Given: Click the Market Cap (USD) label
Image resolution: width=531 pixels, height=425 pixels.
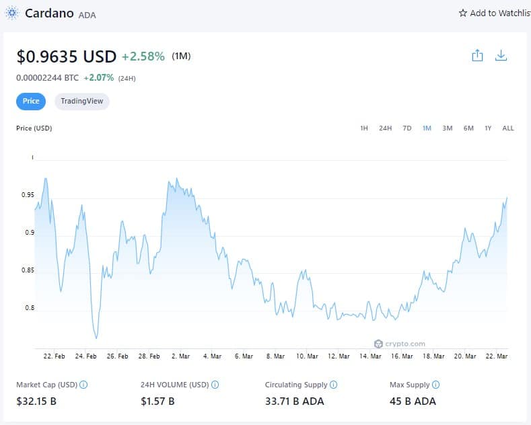Looking at the screenshot, I should click(46, 385).
